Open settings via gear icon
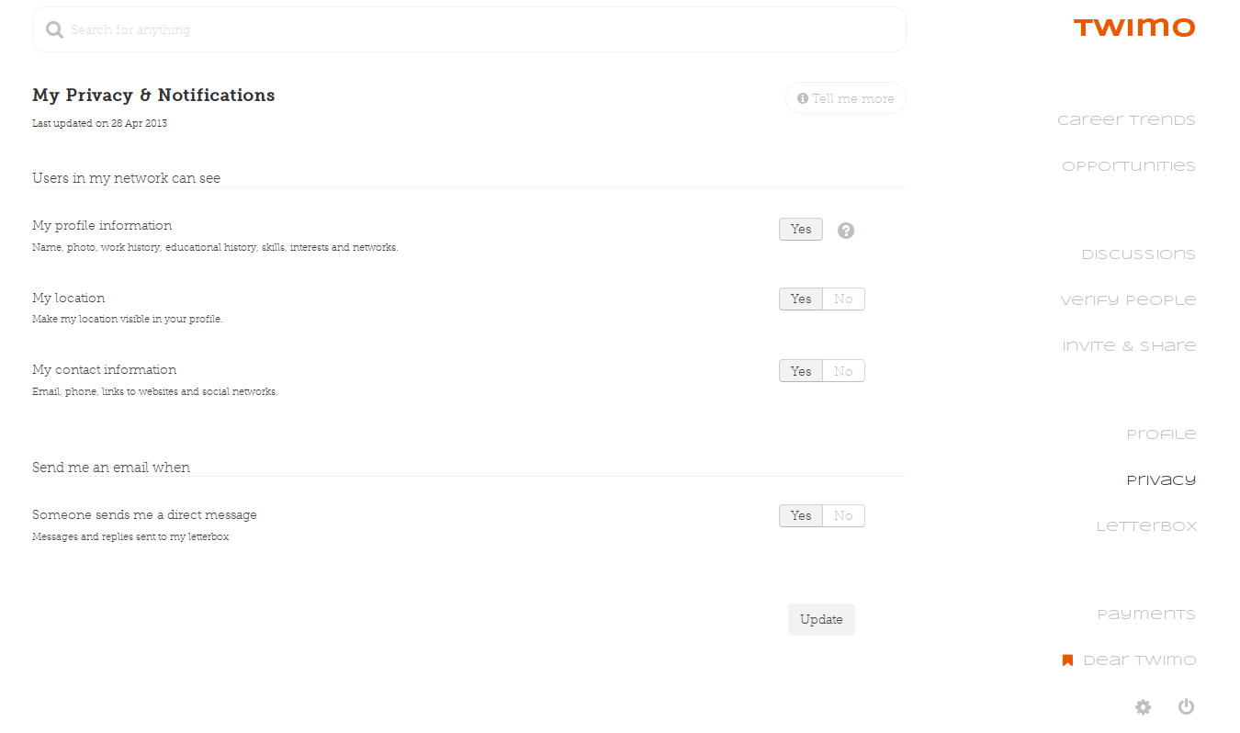 (1143, 707)
